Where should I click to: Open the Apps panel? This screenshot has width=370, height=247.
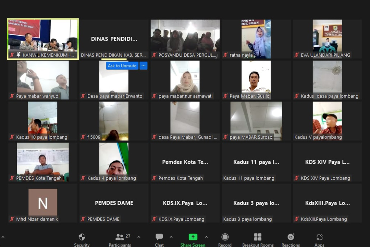(x=319, y=239)
